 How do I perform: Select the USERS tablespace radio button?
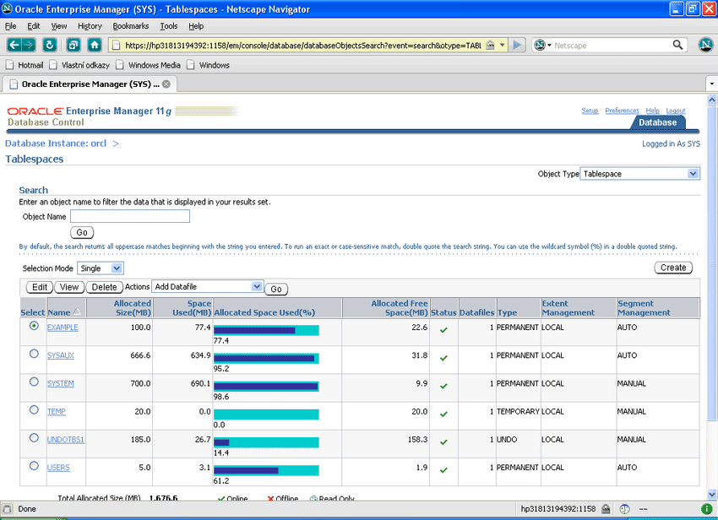34,465
